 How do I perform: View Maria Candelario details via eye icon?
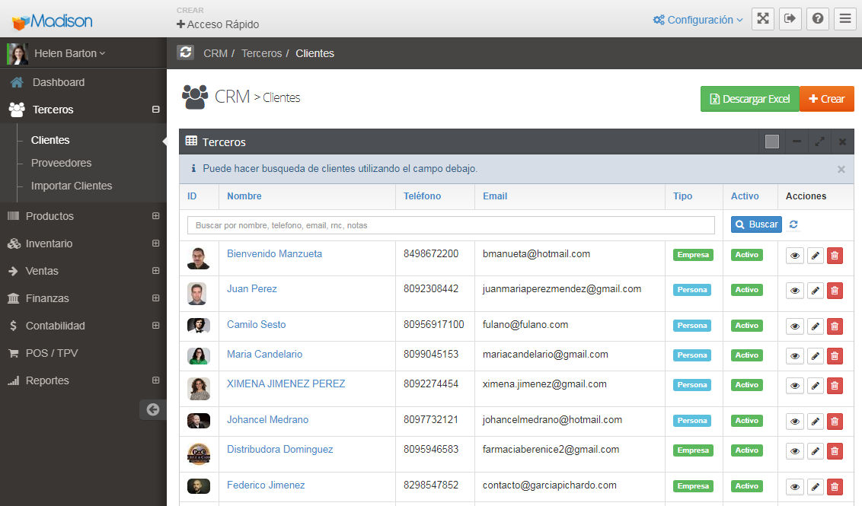795,356
